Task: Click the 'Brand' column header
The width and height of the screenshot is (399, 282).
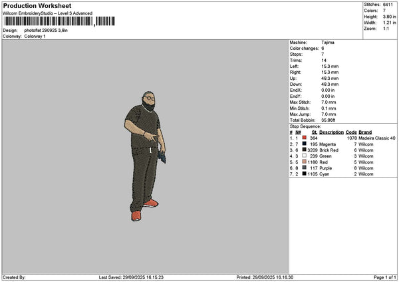Action: 365,132
